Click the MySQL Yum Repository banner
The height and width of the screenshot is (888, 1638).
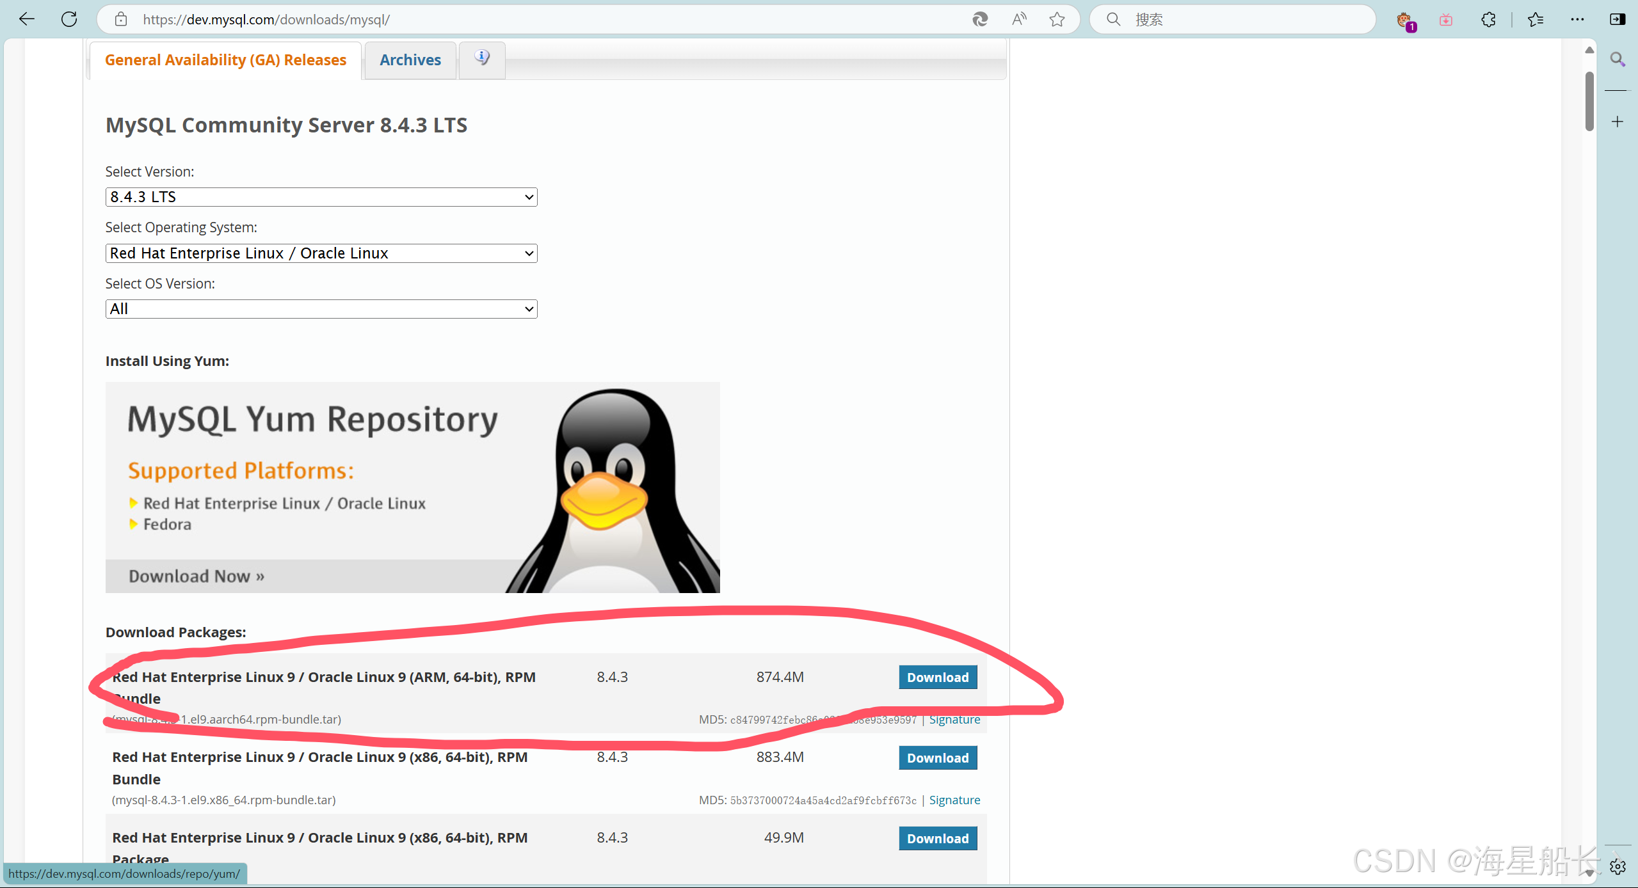click(x=412, y=488)
